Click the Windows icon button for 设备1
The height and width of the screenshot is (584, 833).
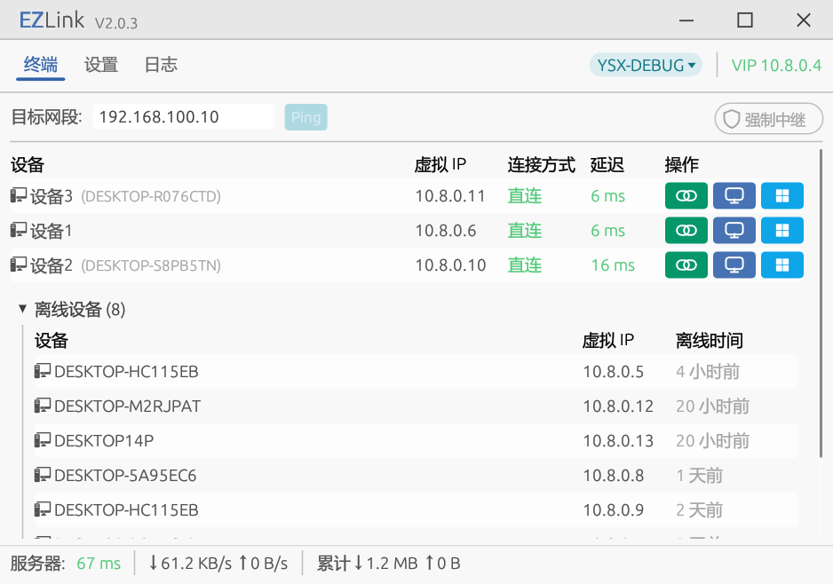pyautogui.click(x=782, y=231)
